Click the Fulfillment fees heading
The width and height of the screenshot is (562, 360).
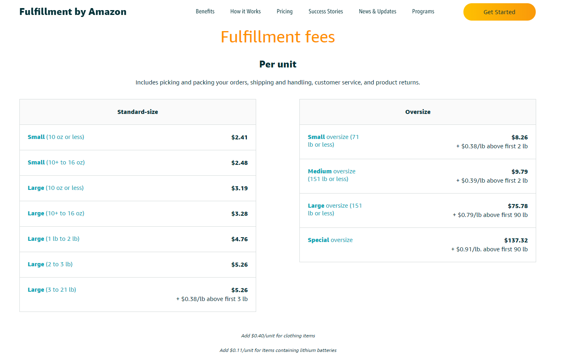(278, 37)
